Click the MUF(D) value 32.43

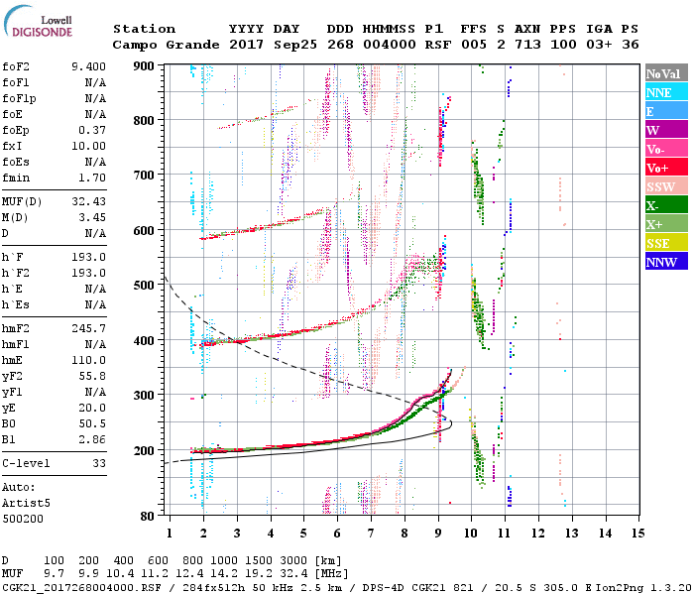(x=88, y=201)
